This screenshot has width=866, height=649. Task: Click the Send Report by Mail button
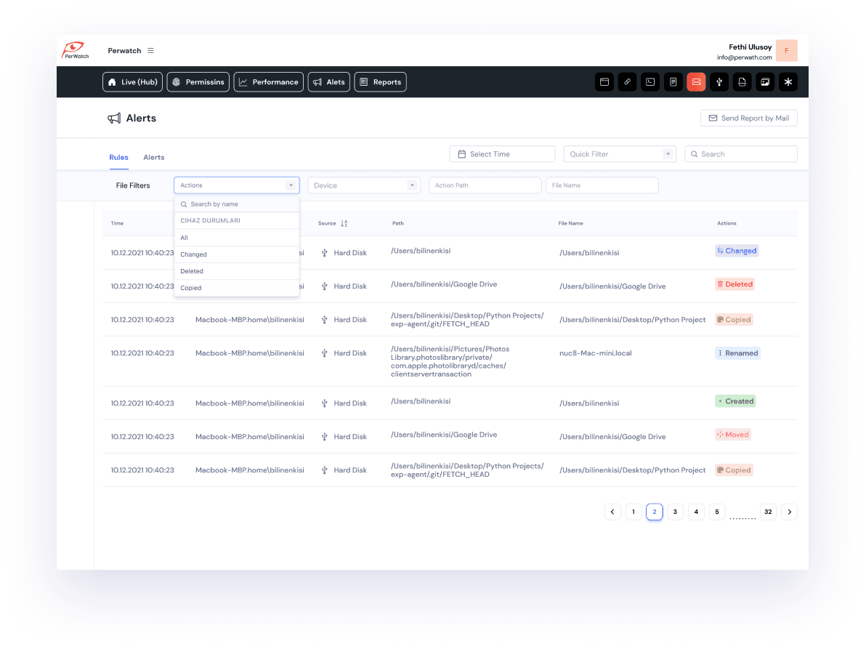pyautogui.click(x=748, y=117)
